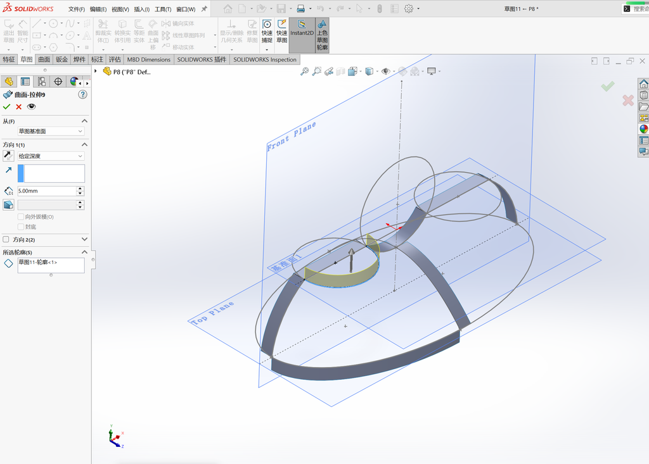Click the Section View icon in the view toolbar
Viewport: 649px width, 464px height.
pos(340,72)
